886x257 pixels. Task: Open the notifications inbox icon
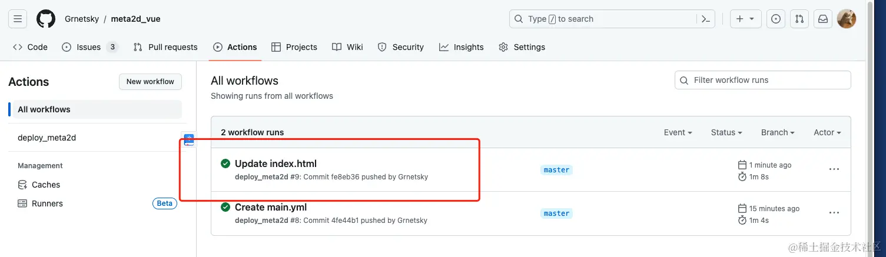pos(823,19)
